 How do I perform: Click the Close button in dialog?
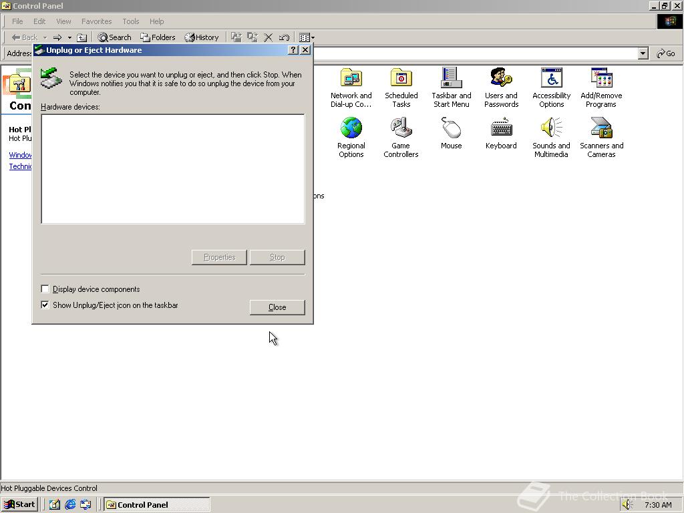(x=277, y=307)
